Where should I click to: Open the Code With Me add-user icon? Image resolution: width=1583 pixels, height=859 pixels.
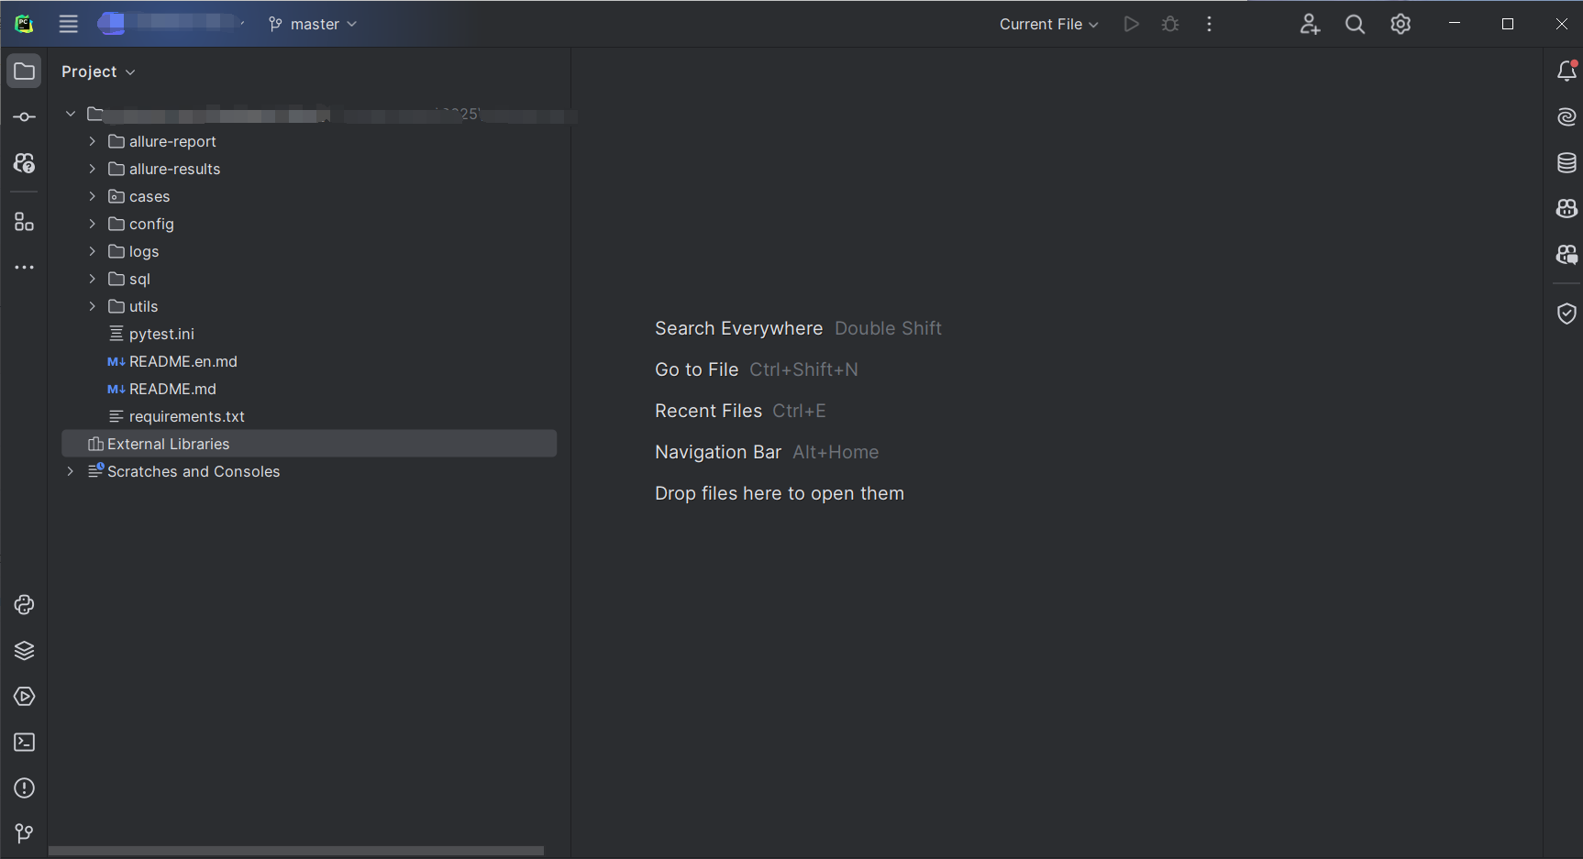tap(1310, 24)
